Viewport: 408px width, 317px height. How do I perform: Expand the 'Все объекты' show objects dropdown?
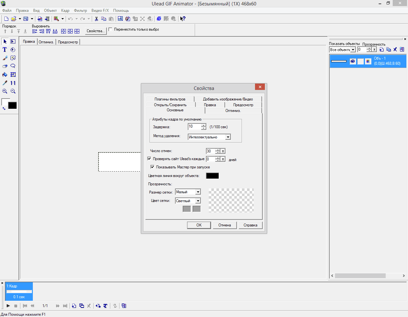(x=353, y=50)
